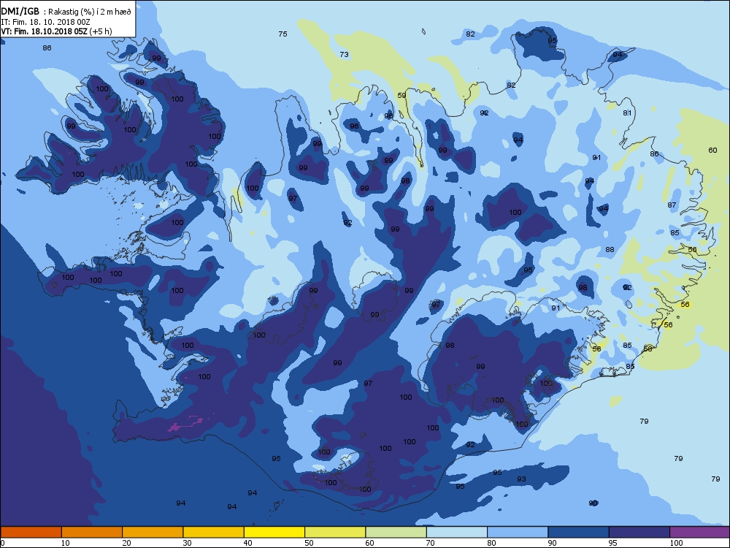Click the humidity value 73 on the map
This screenshot has width=730, height=548.
pos(344,55)
